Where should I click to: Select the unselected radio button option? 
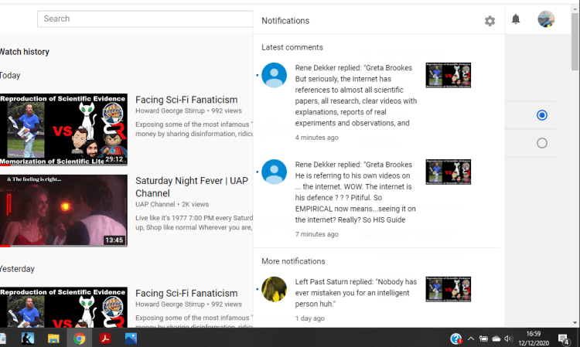click(541, 143)
